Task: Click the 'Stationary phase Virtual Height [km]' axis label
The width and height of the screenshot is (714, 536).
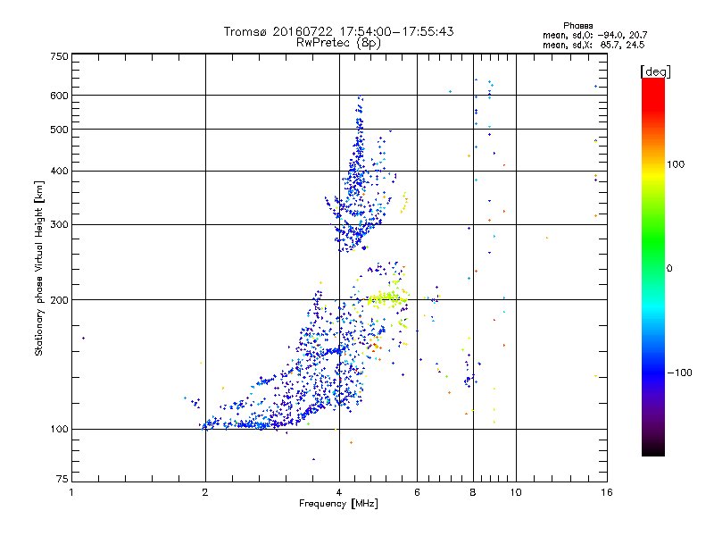Action: (x=39, y=269)
